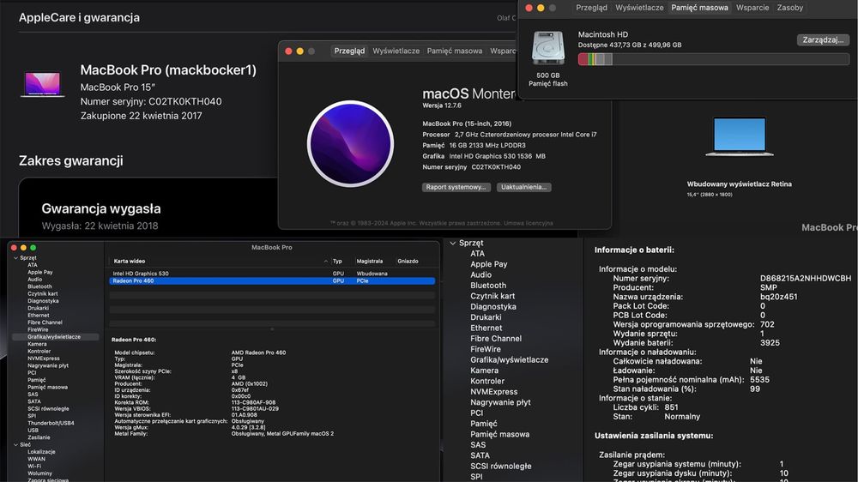Click the full charge capacity value 5535
The height and width of the screenshot is (482, 858).
[759, 380]
